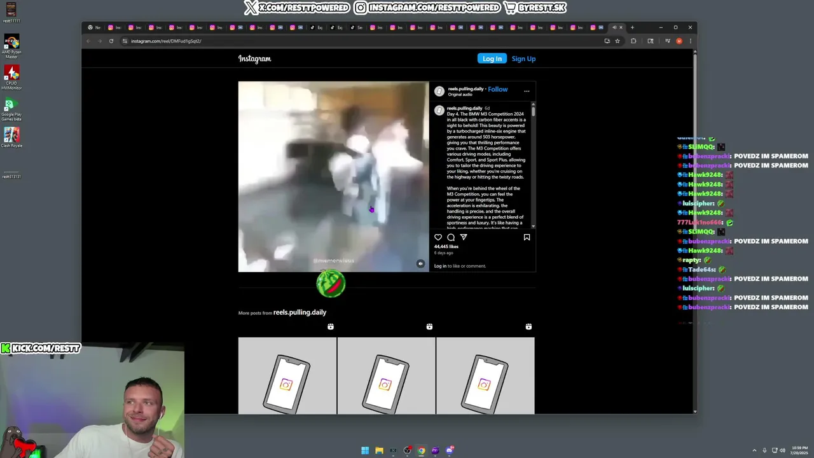Click the pink OBS-style purple app on taskbar
The image size is (814, 458).
pos(436,450)
